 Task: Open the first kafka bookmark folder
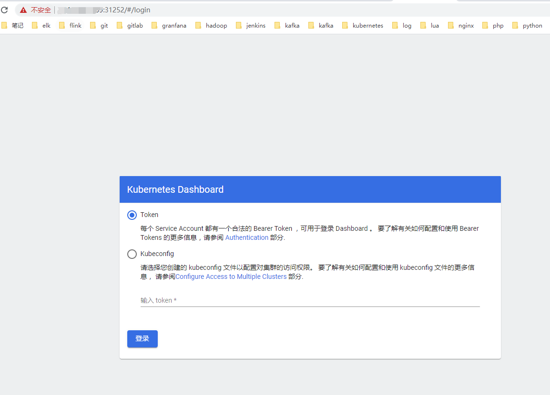287,25
